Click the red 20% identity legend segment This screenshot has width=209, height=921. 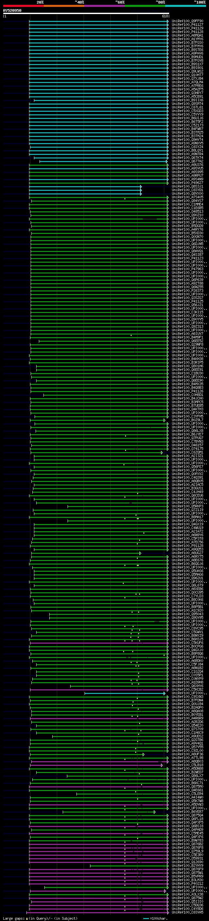click(x=23, y=6)
